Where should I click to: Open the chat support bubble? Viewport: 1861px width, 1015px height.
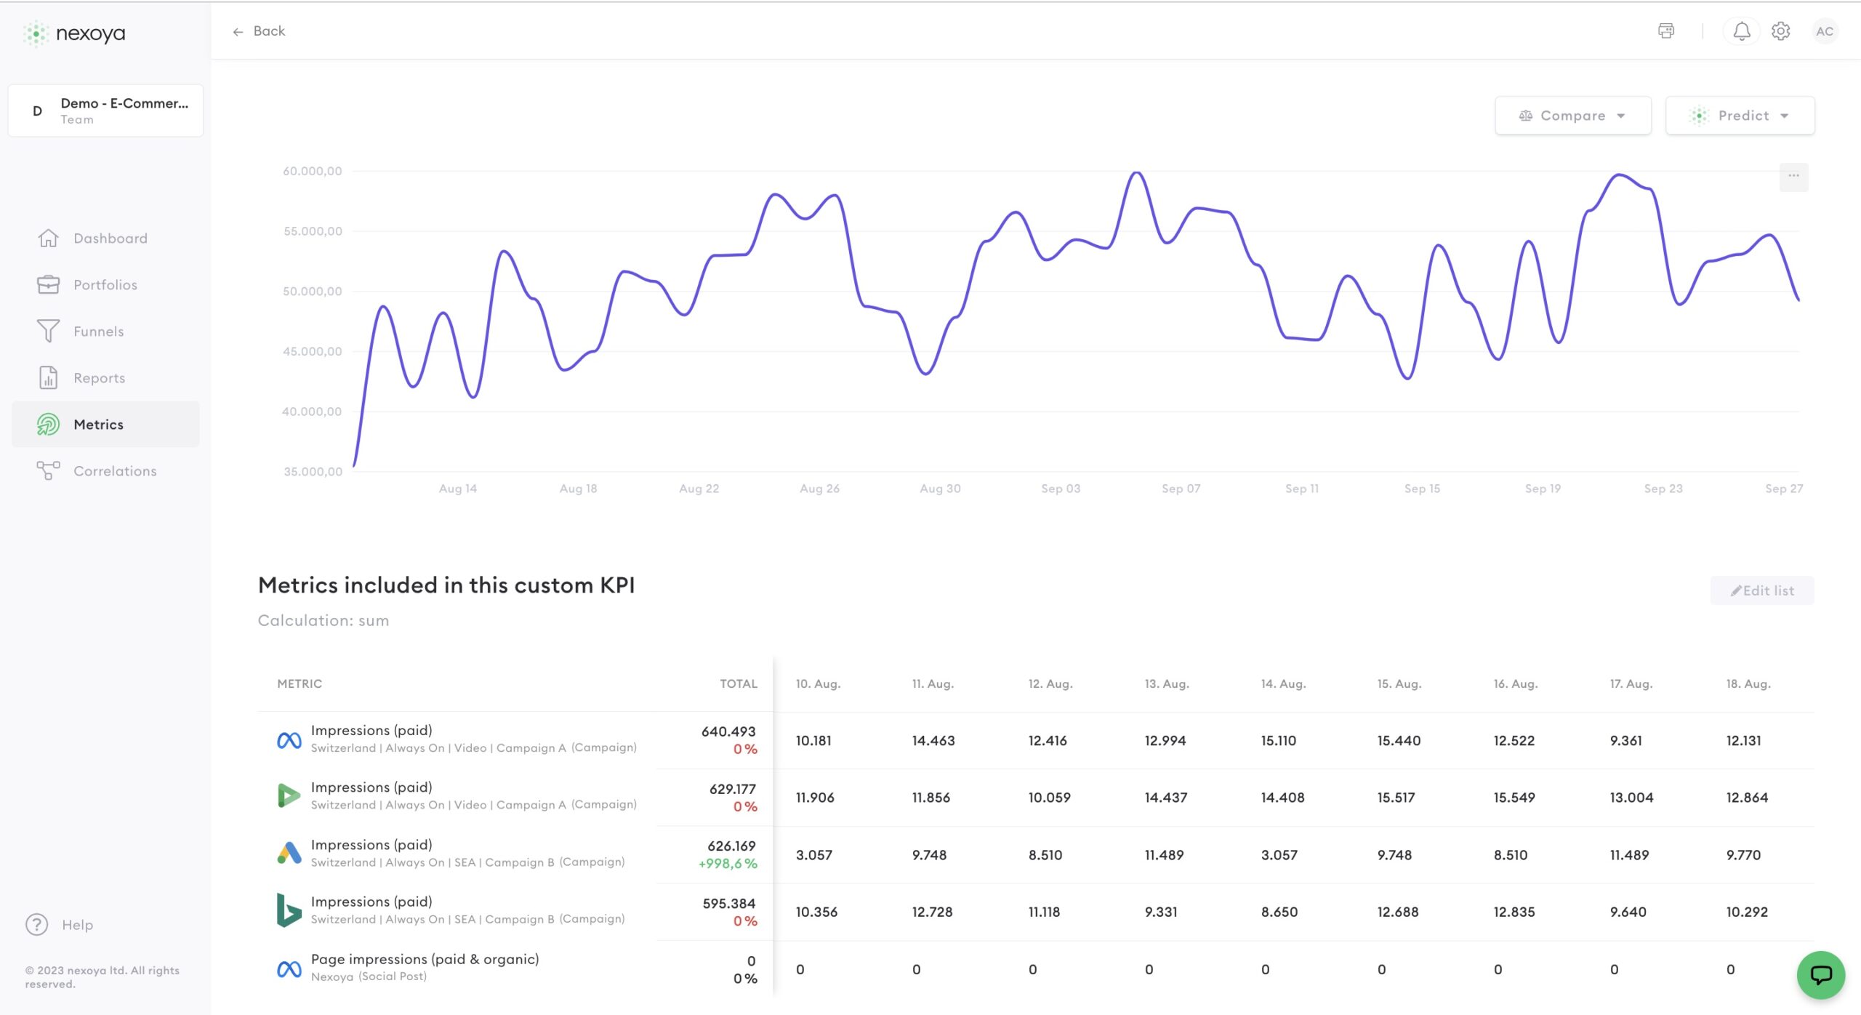(x=1820, y=974)
